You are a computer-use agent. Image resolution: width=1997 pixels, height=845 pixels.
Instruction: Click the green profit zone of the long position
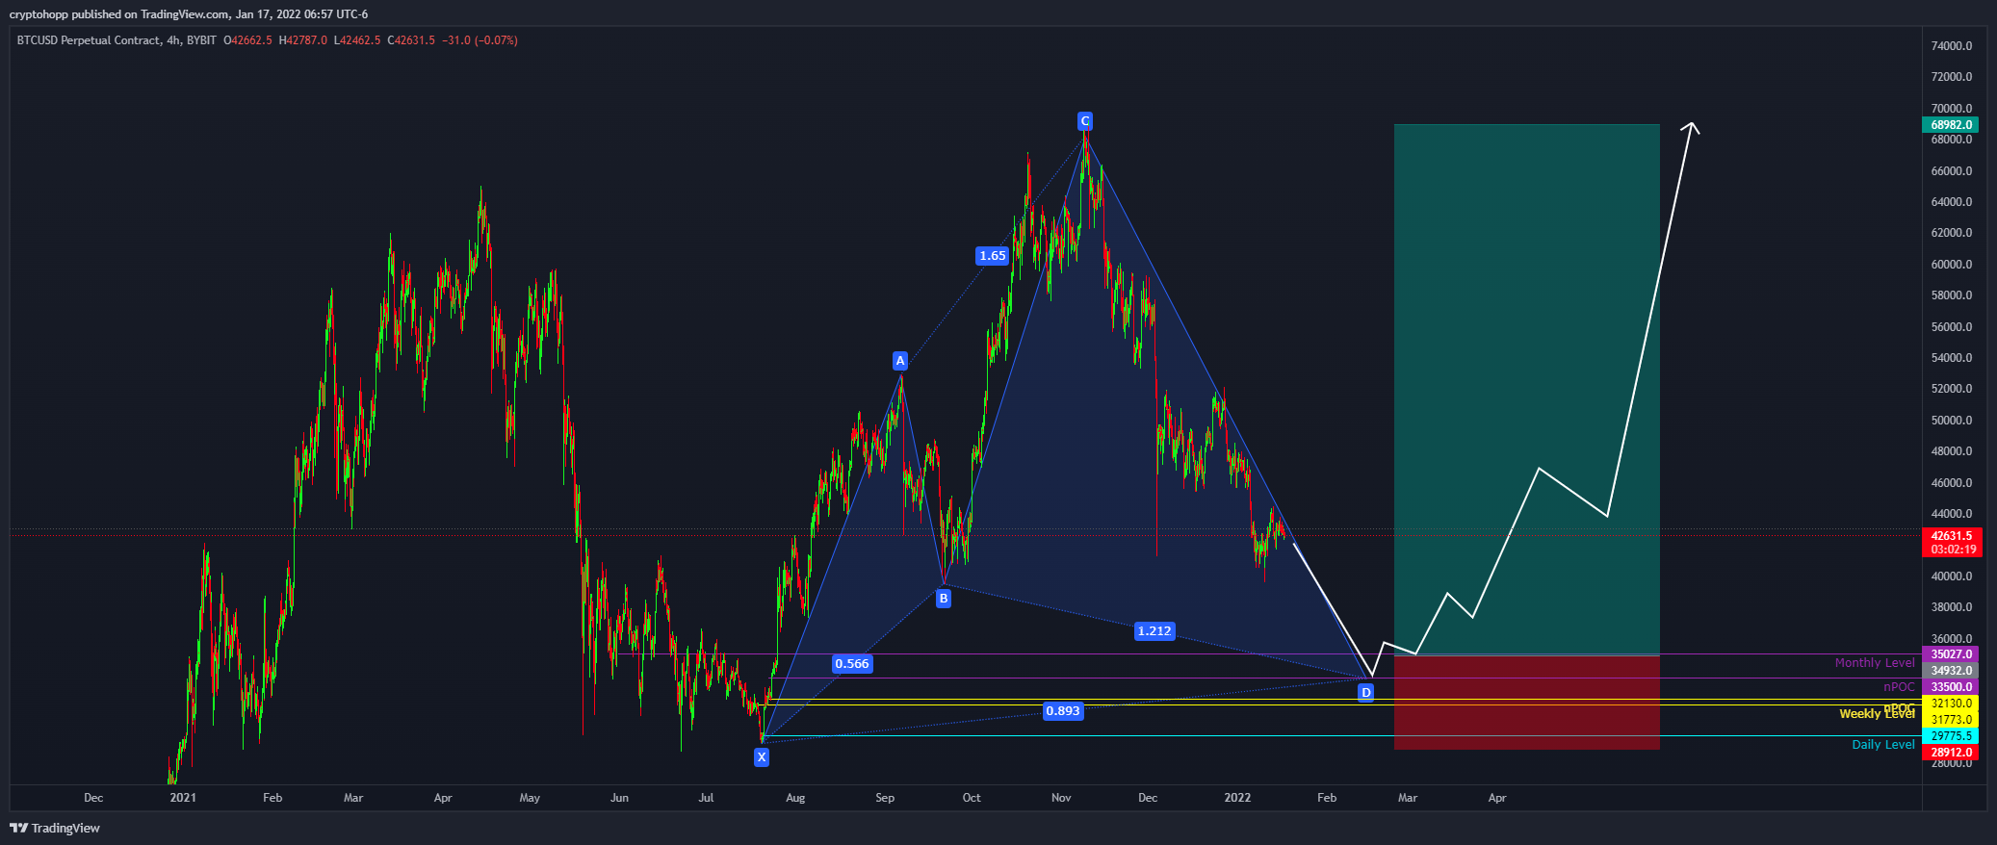pos(1526,390)
